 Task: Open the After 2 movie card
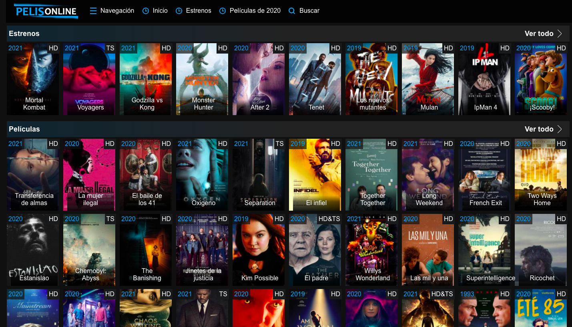(259, 79)
